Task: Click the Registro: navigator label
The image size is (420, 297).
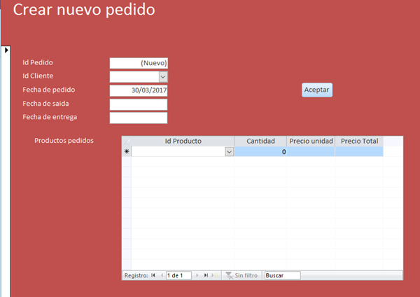Action: [x=136, y=275]
